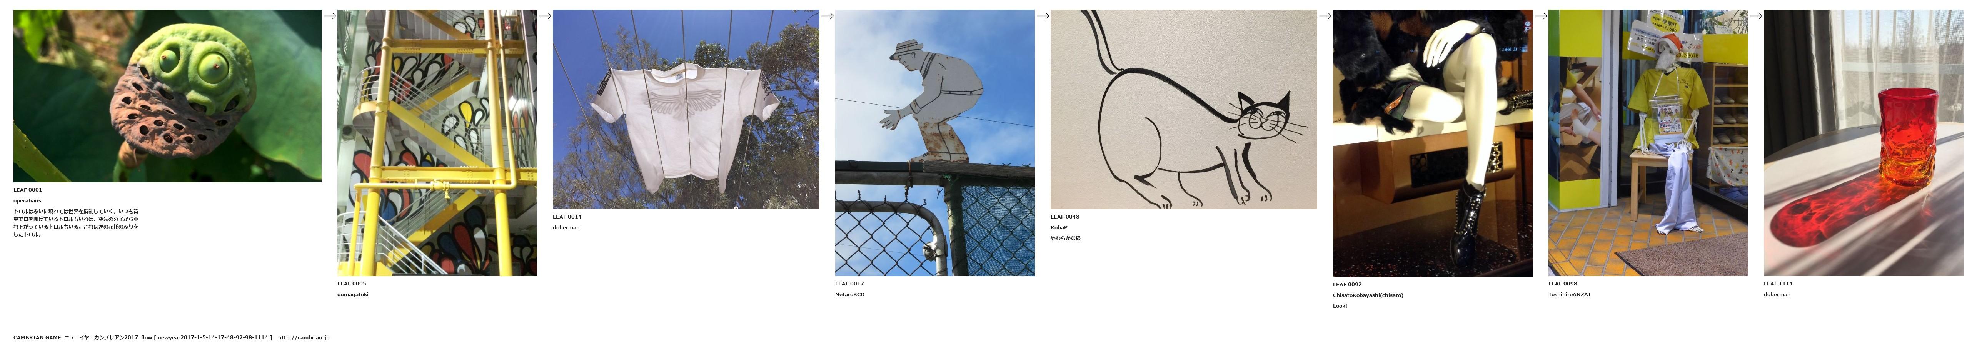This screenshot has height=347, width=1977.
Task: Open the http://cambrian.jp link
Action: 304,337
